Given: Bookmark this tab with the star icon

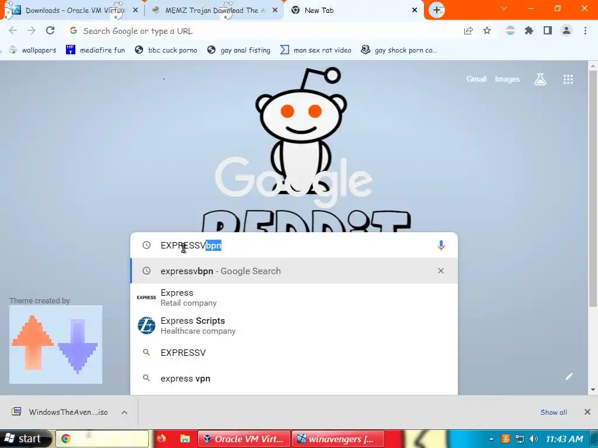Looking at the screenshot, I should 487,30.
